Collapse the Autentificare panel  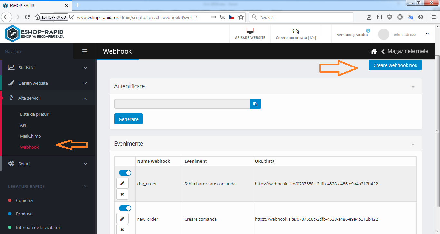(413, 87)
